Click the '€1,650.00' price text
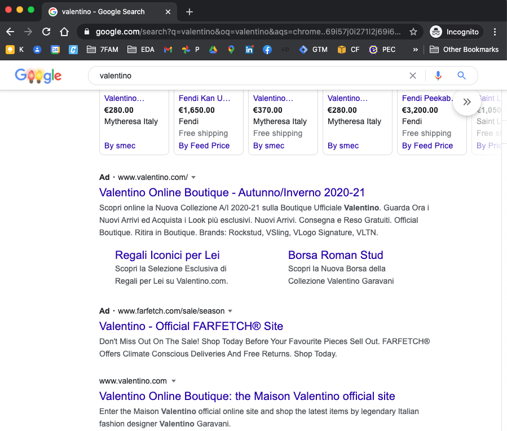 pos(197,110)
